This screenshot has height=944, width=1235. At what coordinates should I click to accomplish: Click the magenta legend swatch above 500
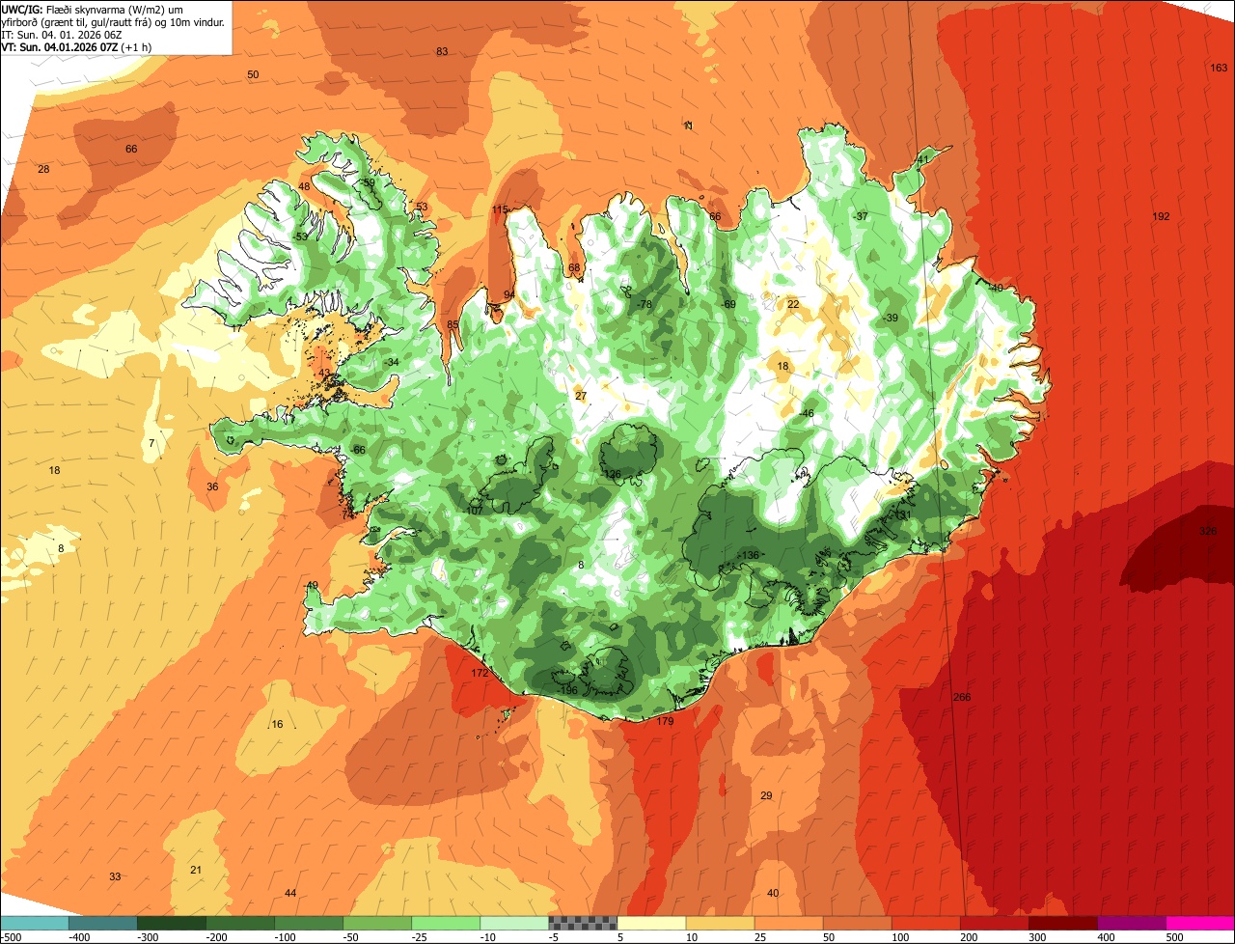(1200, 923)
